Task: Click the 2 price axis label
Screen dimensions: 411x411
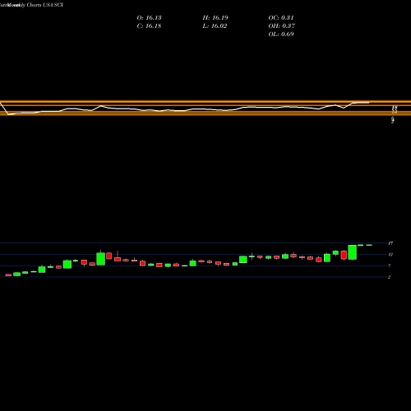Action: point(390,277)
